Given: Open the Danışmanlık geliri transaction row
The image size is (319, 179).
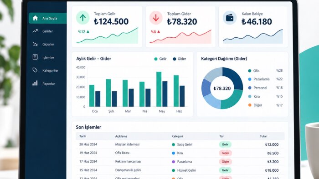Looking at the screenshot, I should pos(180,170).
